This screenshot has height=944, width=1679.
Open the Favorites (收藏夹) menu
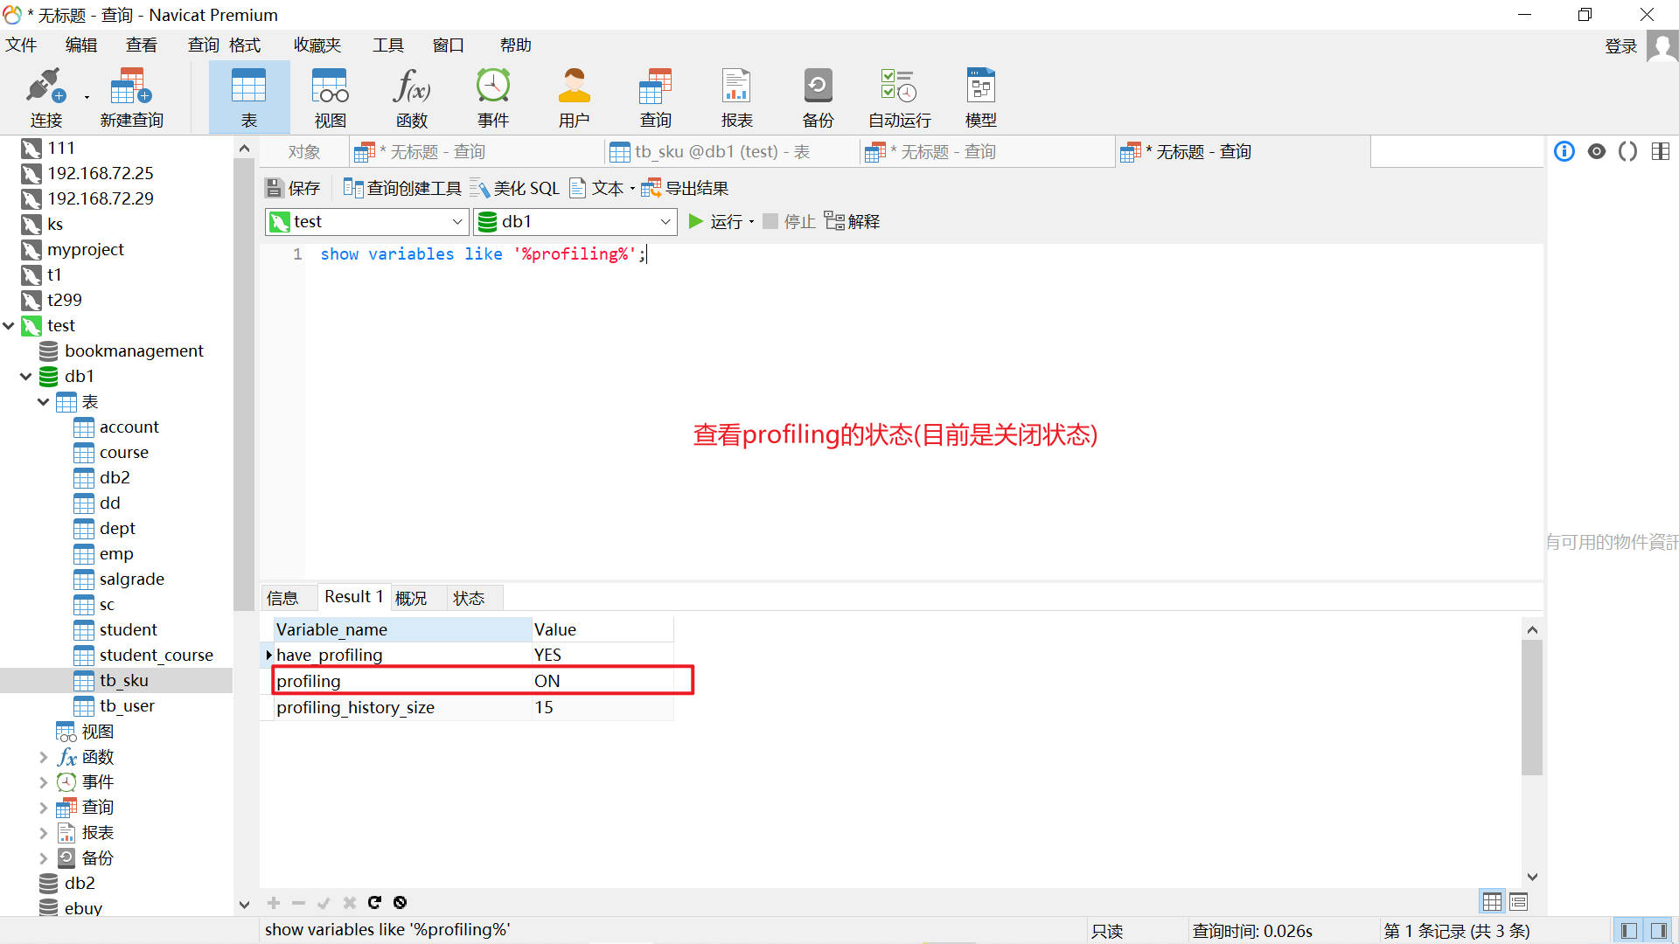(317, 45)
